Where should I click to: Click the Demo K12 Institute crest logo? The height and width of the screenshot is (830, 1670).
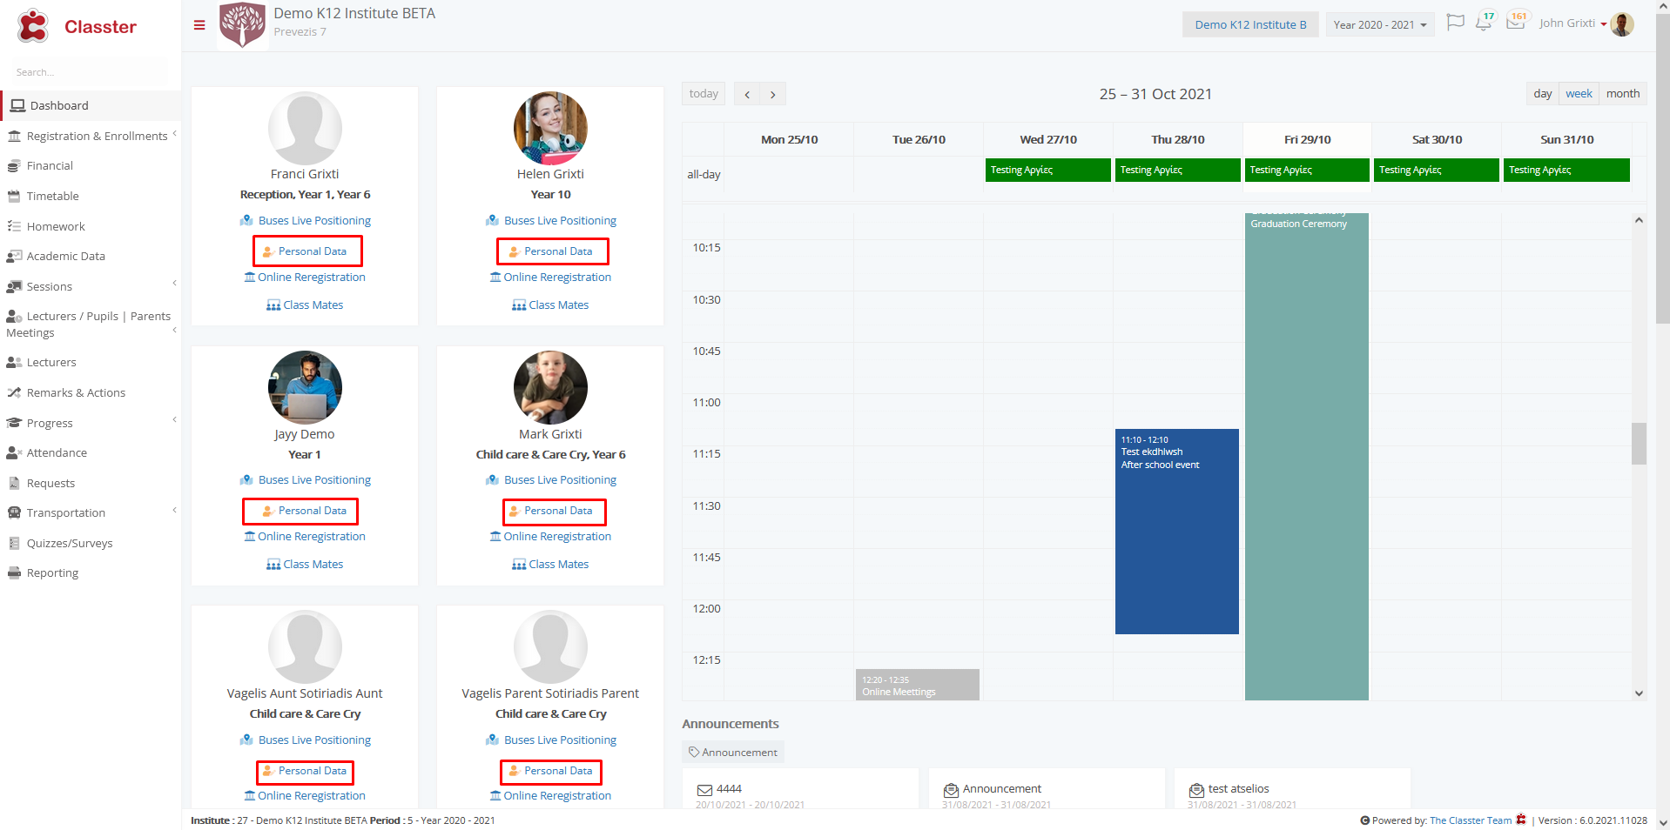coord(242,24)
